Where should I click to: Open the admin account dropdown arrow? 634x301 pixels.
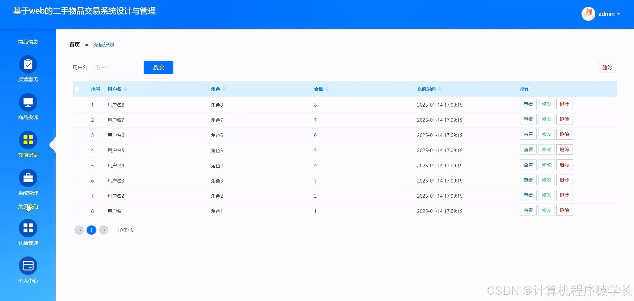tap(618, 14)
